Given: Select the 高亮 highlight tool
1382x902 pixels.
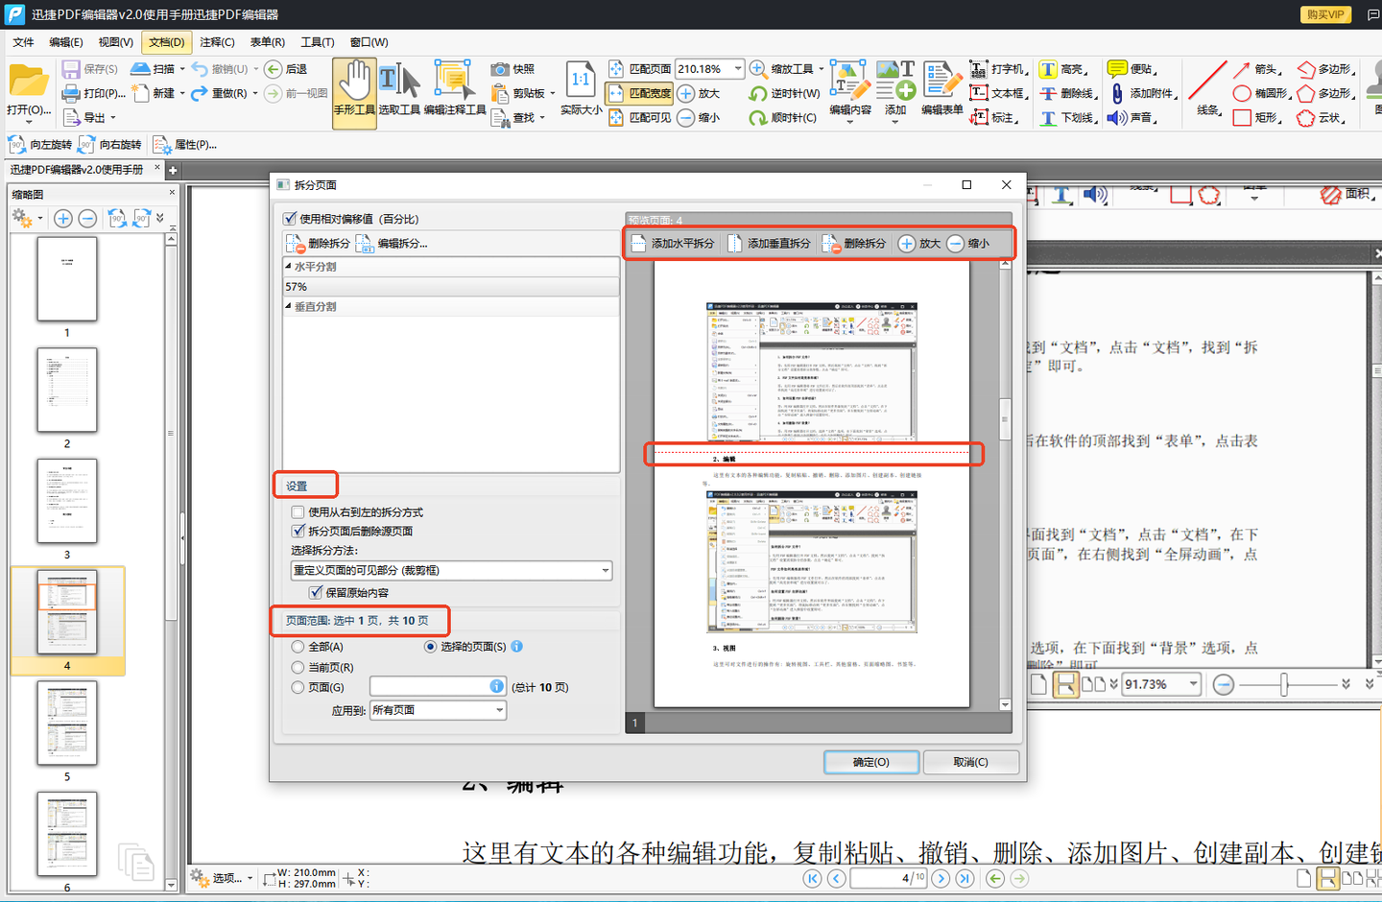Looking at the screenshot, I should point(1062,69).
